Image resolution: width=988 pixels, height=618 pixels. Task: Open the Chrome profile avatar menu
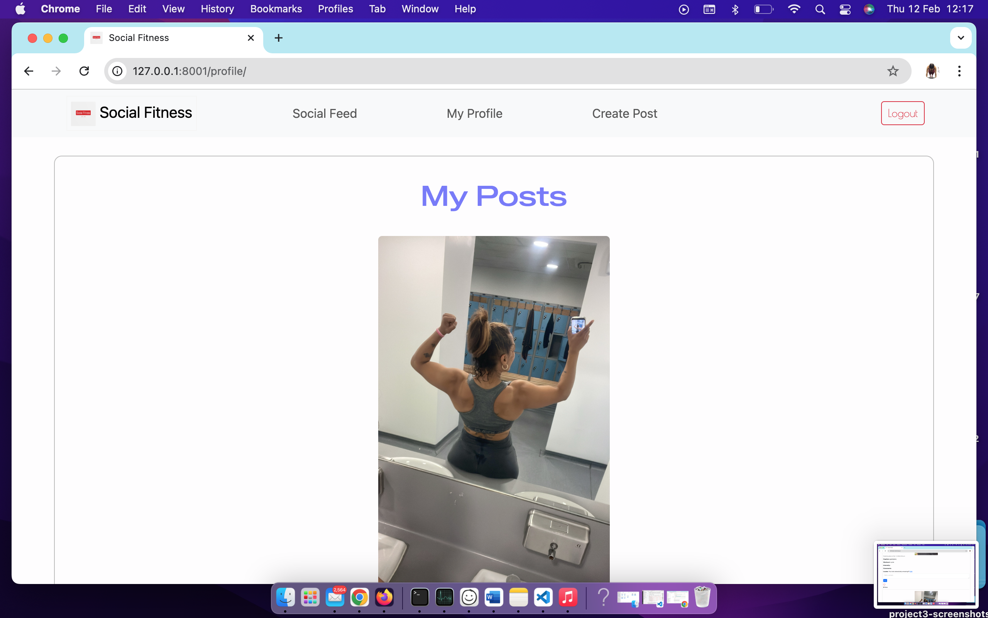[932, 71]
